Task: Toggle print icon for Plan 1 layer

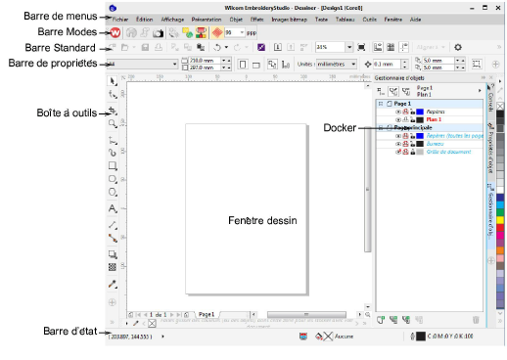Action: (405, 119)
